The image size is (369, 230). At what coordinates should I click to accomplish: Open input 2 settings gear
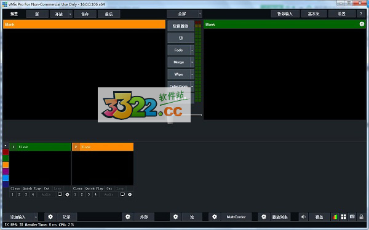[x=130, y=194]
